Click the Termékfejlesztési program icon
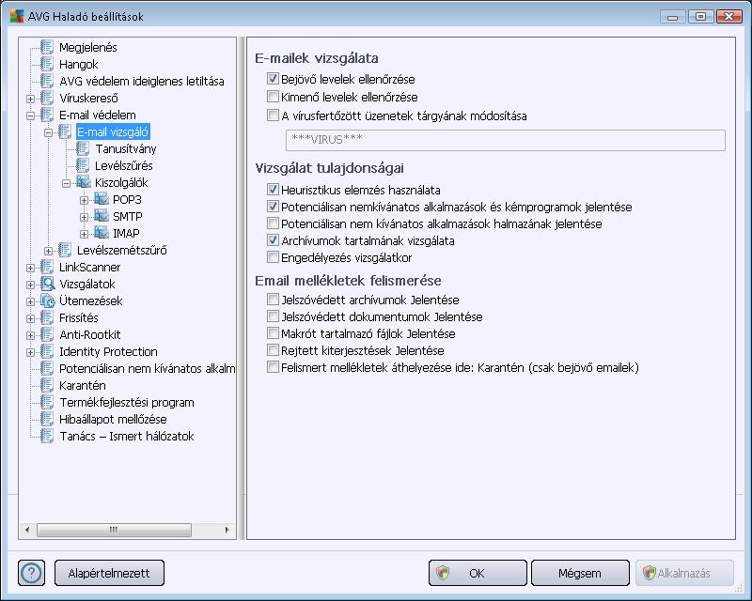This screenshot has height=601, width=752. coord(47,402)
